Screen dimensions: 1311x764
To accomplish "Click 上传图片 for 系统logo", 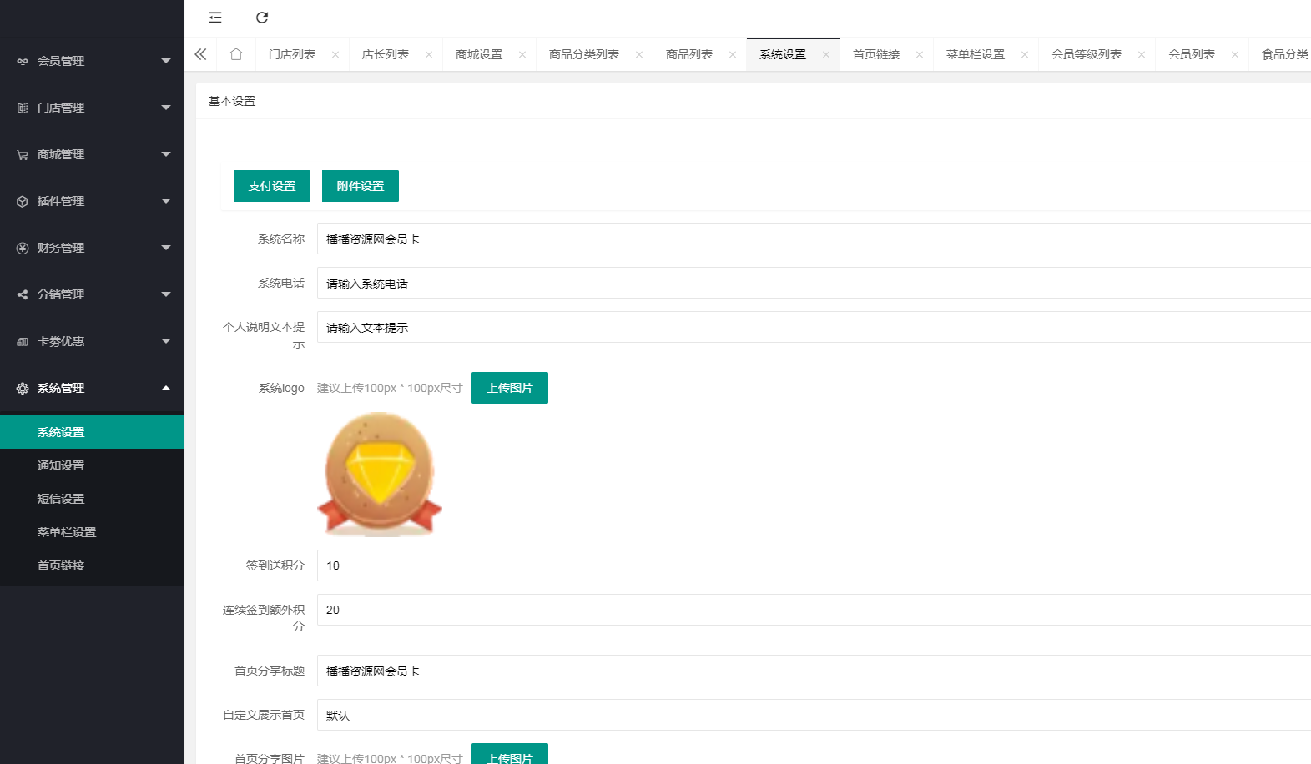I will coord(510,388).
